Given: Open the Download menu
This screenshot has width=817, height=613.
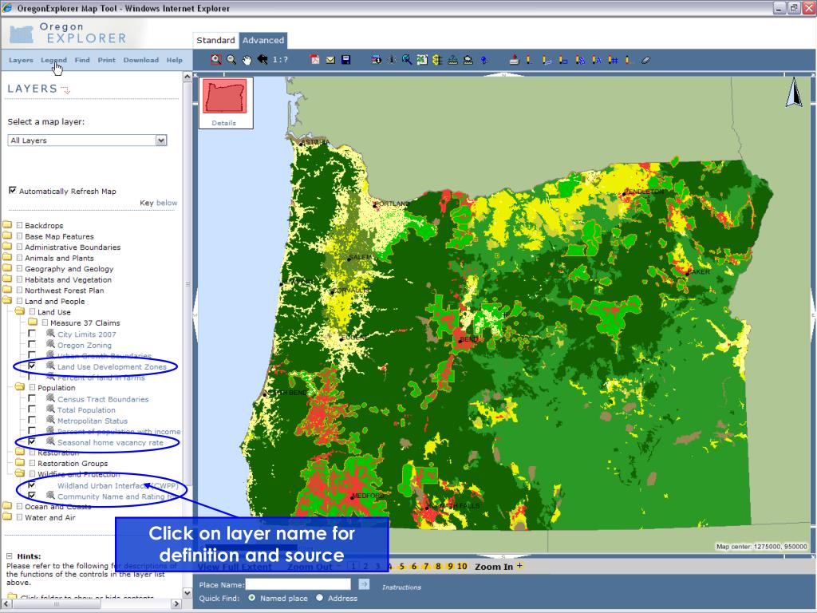Looking at the screenshot, I should point(141,60).
